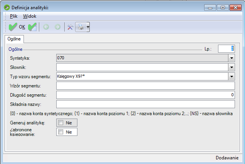Click the Ogólne group header label
The height and width of the screenshot is (164, 245).
[15, 49]
